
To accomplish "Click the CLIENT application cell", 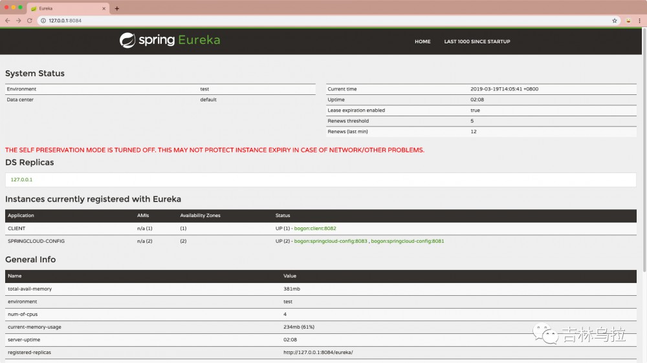I will click(17, 228).
